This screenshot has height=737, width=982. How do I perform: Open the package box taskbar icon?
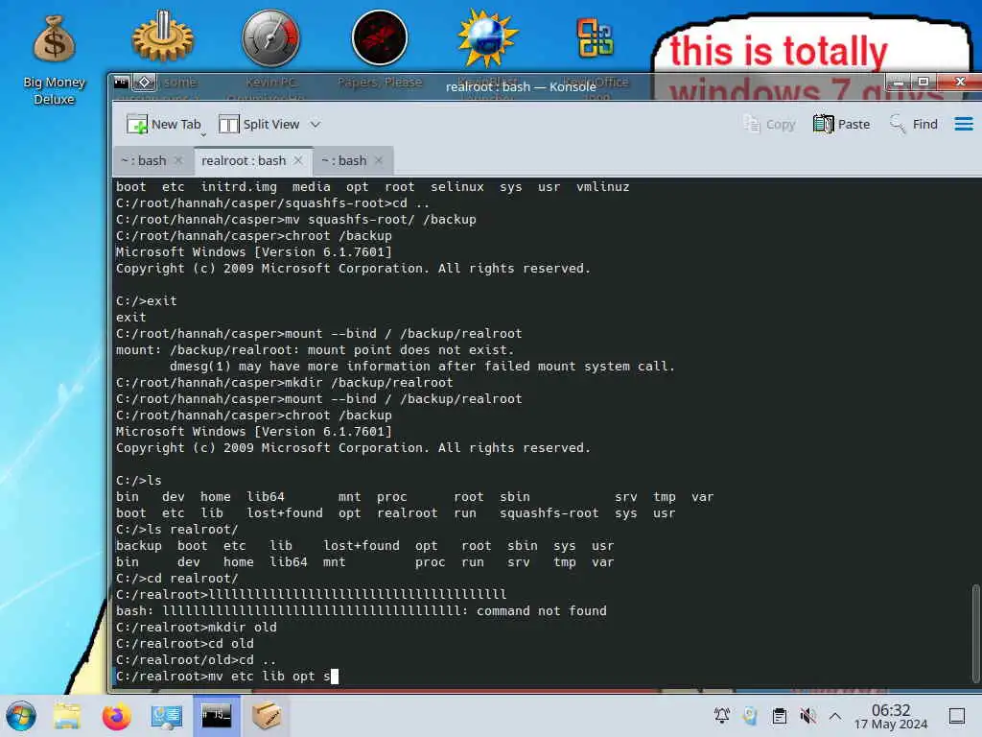pyautogui.click(x=267, y=715)
